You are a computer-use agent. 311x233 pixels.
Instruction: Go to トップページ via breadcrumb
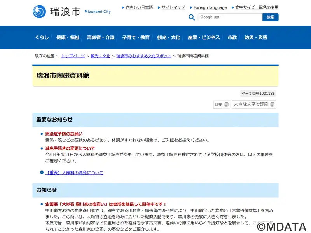pyautogui.click(x=73, y=56)
